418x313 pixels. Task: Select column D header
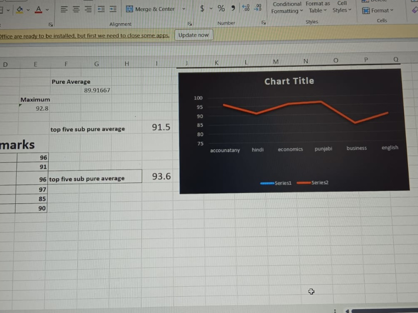5,64
